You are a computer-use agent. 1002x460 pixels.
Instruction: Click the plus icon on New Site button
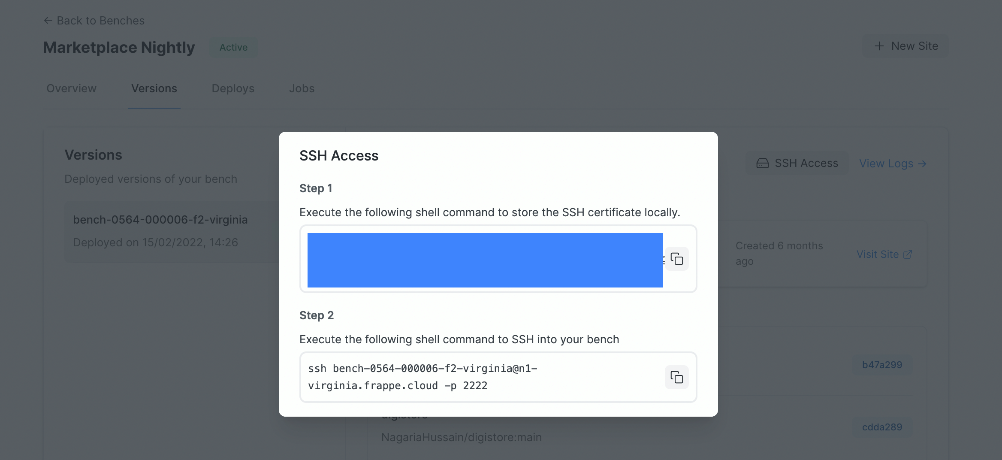(878, 46)
